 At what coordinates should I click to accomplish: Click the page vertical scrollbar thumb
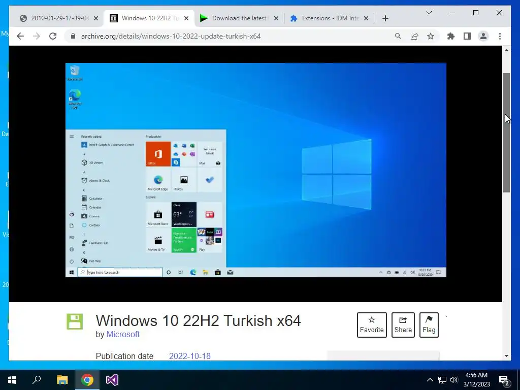[x=506, y=133]
